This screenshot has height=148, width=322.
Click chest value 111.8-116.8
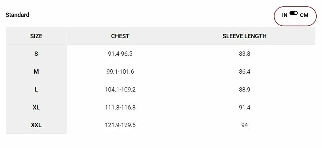coord(120,108)
